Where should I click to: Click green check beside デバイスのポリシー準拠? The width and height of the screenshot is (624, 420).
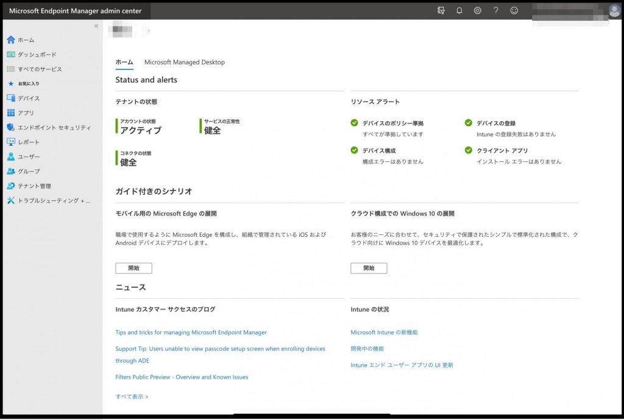(354, 123)
